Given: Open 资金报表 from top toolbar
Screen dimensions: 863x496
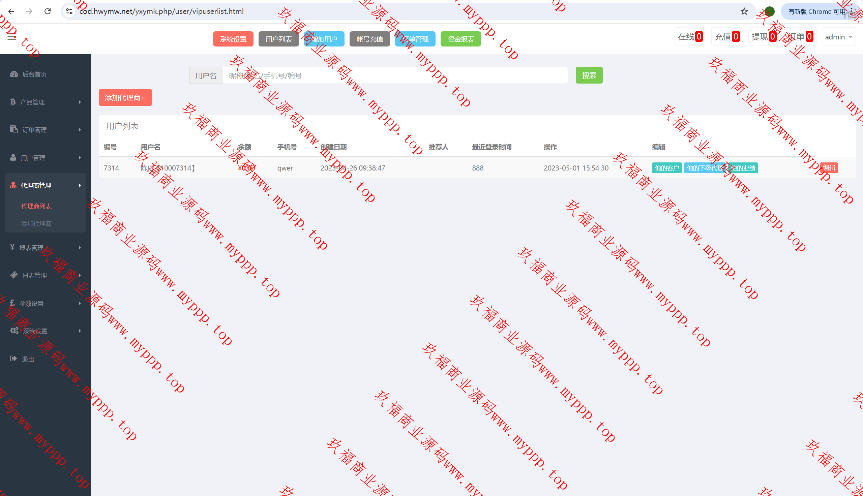Looking at the screenshot, I should 460,39.
